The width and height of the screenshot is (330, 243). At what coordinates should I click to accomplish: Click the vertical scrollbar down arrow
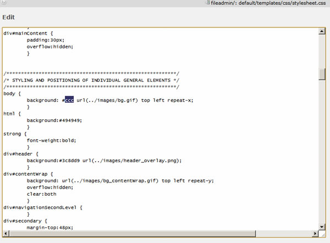point(322,227)
